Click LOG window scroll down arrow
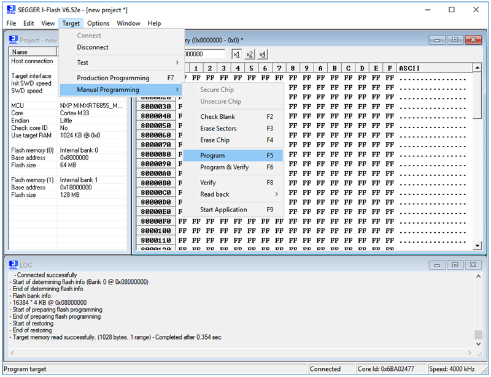 tap(478, 344)
